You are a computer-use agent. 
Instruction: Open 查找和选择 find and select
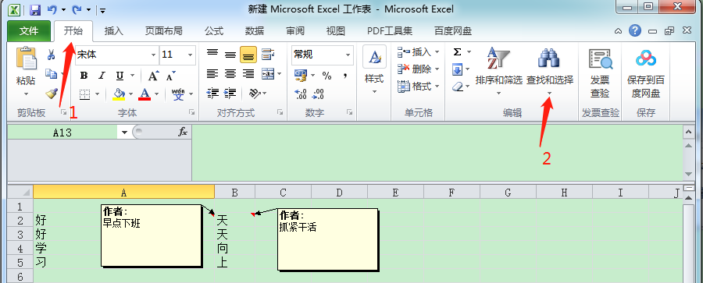(550, 72)
